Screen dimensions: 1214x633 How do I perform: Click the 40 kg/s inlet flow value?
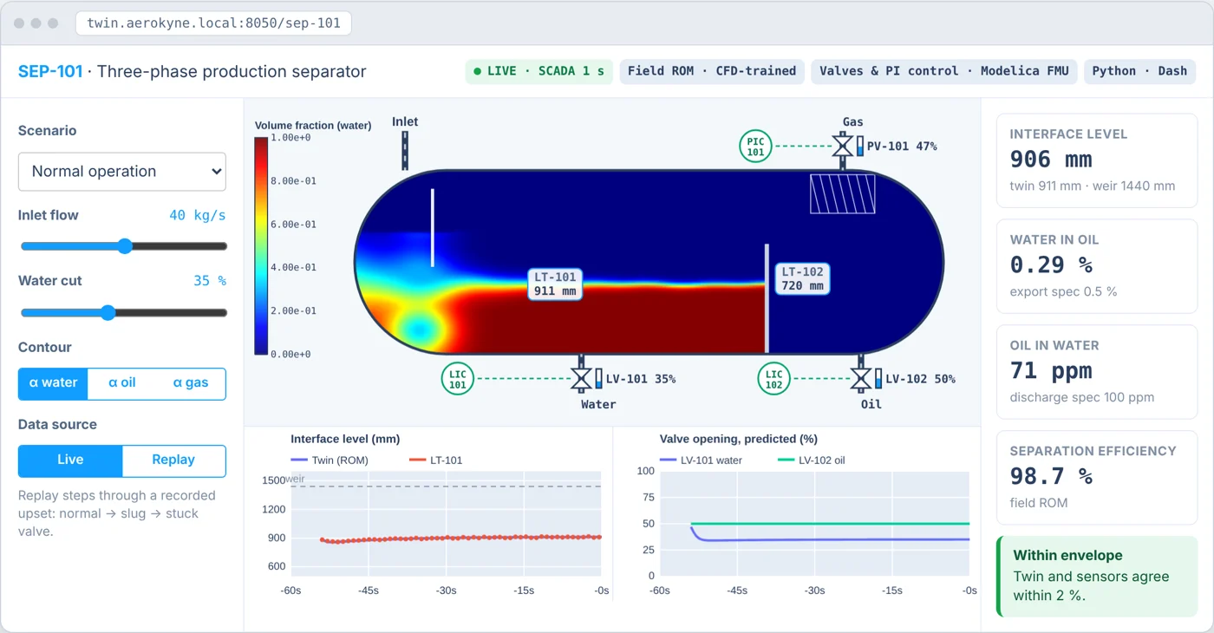point(198,215)
